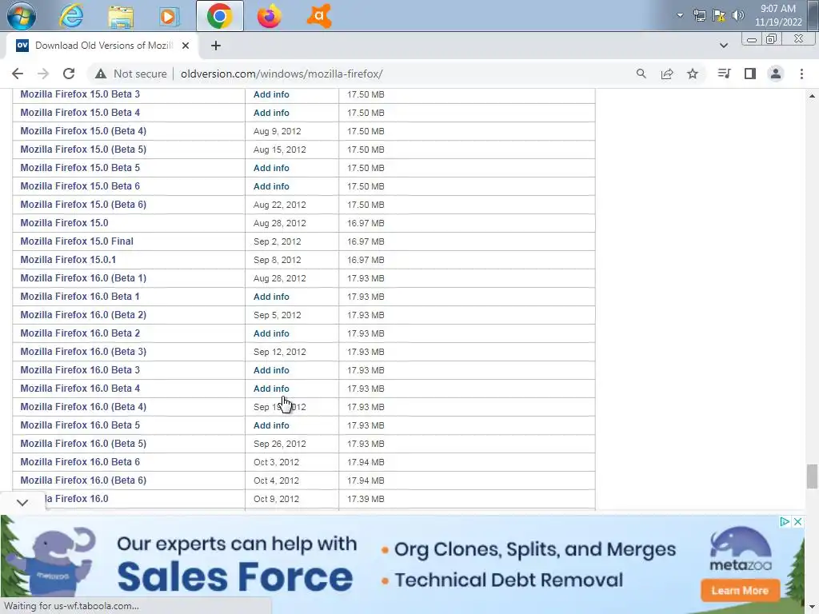
Task: Open Mozilla Firefox 16.0 Beta 6 link
Action: click(80, 461)
